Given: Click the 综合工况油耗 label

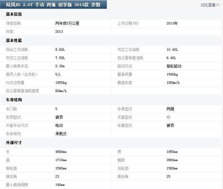Looking at the screenshot, I should (x=17, y=50).
